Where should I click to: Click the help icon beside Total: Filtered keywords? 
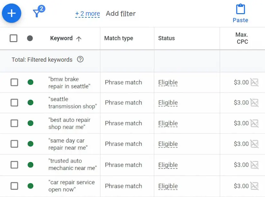click(x=80, y=59)
